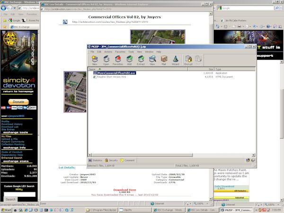The image size is (284, 213).
Task: Click the Upload a File link
Action: tap(9, 139)
